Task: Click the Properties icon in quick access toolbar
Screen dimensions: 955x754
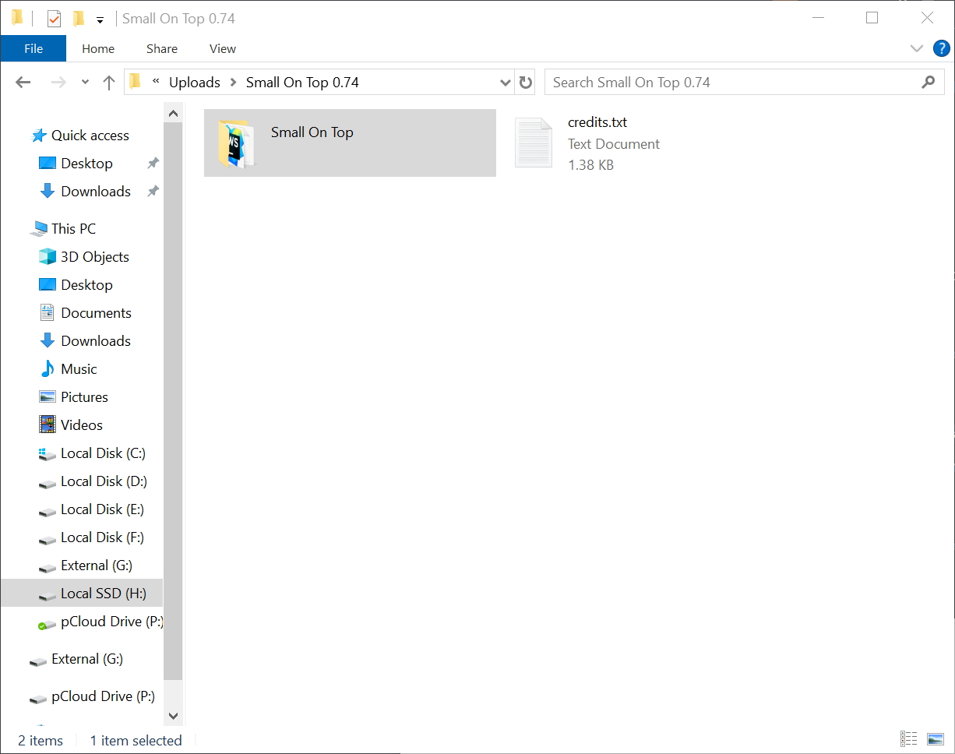Action: (54, 19)
